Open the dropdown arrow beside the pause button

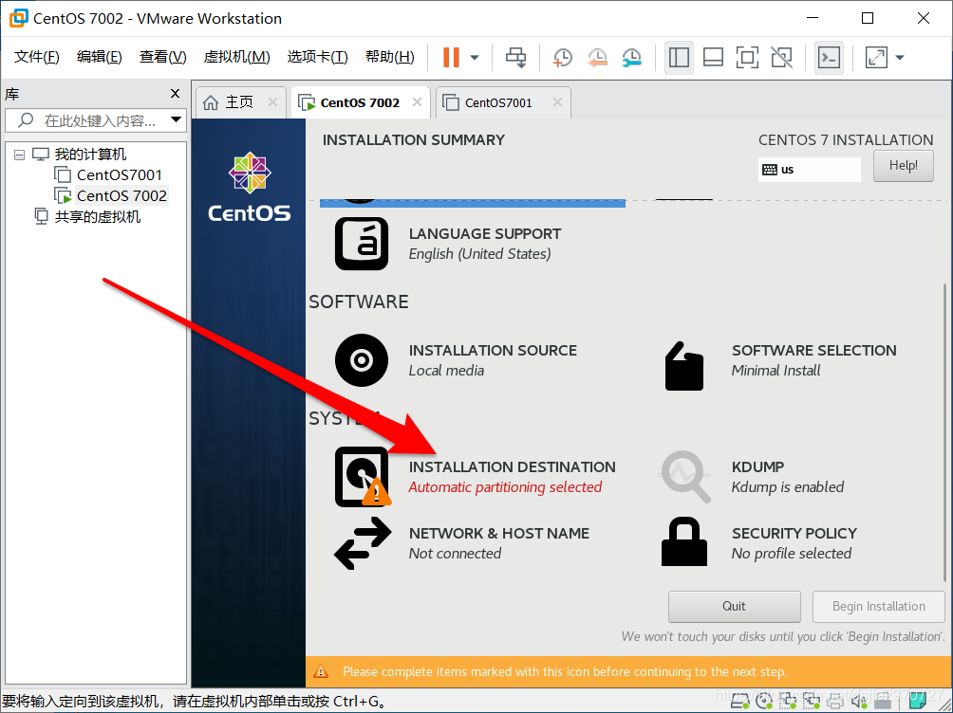point(475,58)
